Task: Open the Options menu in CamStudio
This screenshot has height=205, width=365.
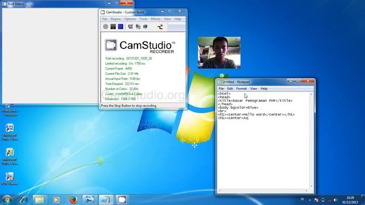Action: (130, 19)
